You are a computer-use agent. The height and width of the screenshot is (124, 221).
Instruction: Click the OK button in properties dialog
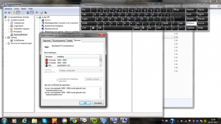[85, 103]
